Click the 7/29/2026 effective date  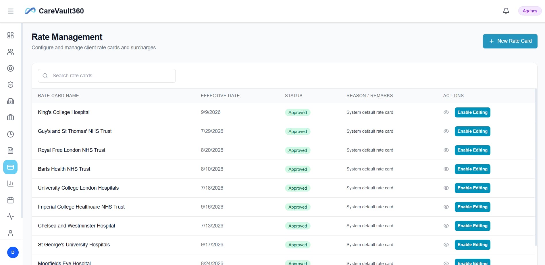[212, 131]
